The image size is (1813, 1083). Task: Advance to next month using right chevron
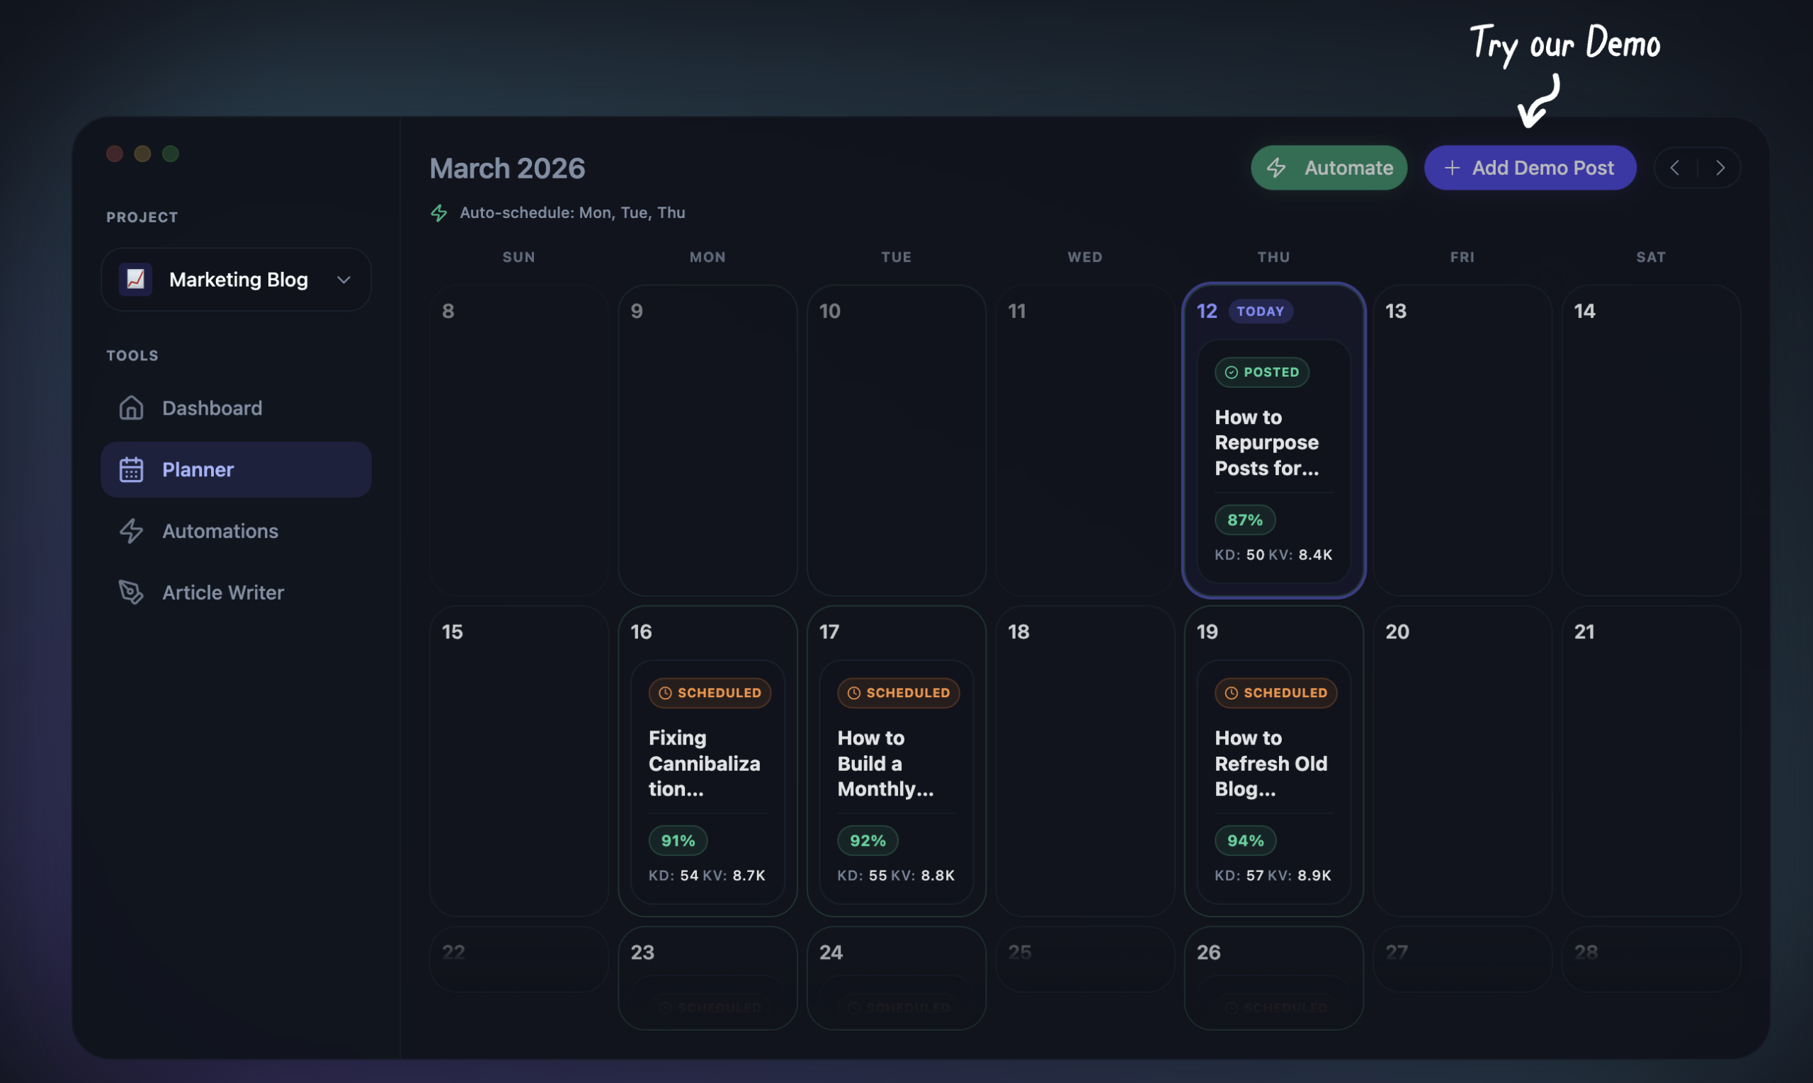pyautogui.click(x=1721, y=167)
